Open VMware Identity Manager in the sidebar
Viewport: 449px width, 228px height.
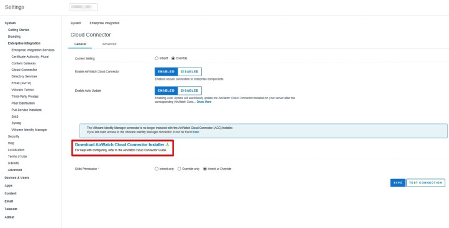click(29, 129)
